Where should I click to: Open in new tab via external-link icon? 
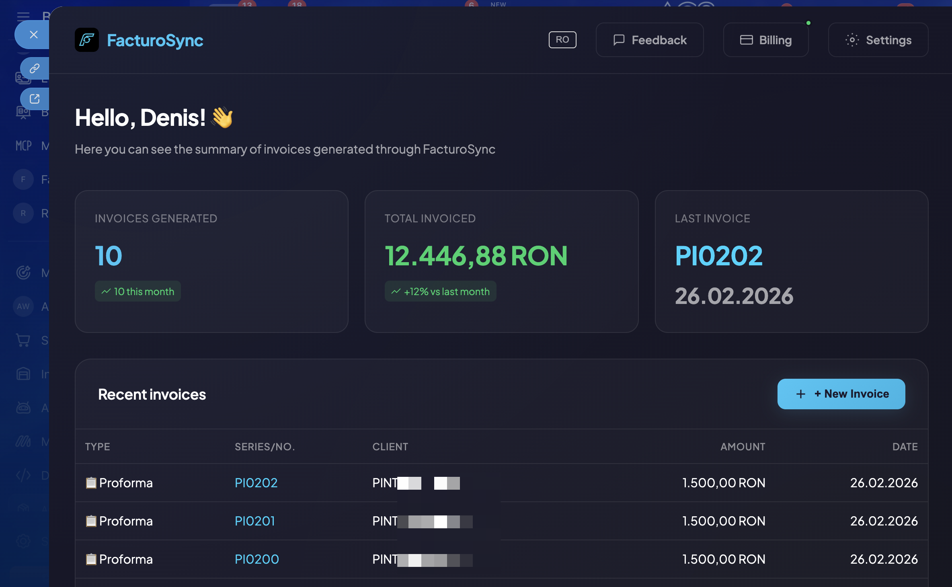coord(35,99)
